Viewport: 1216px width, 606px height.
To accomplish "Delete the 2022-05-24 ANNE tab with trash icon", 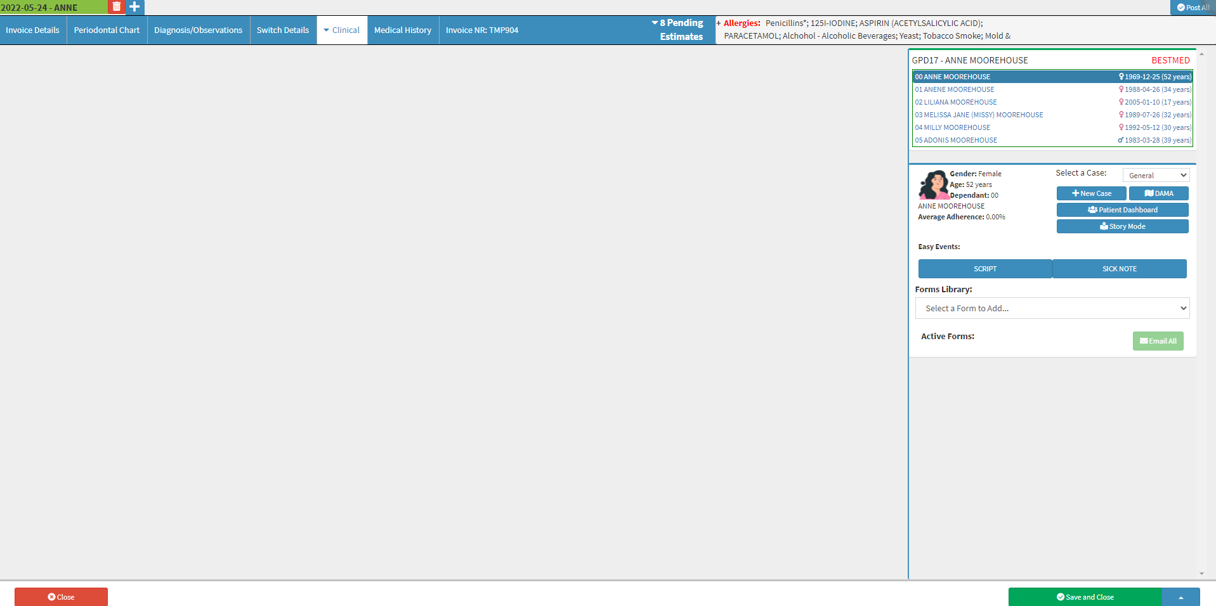I will pyautogui.click(x=116, y=7).
